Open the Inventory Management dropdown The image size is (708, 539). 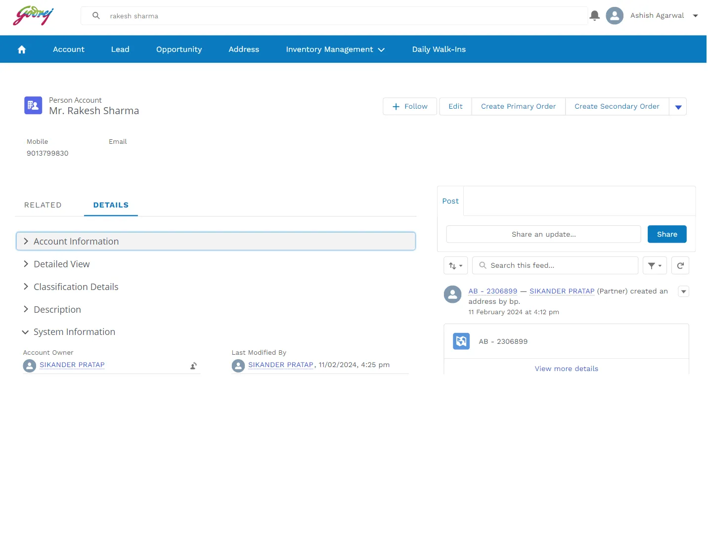click(335, 49)
